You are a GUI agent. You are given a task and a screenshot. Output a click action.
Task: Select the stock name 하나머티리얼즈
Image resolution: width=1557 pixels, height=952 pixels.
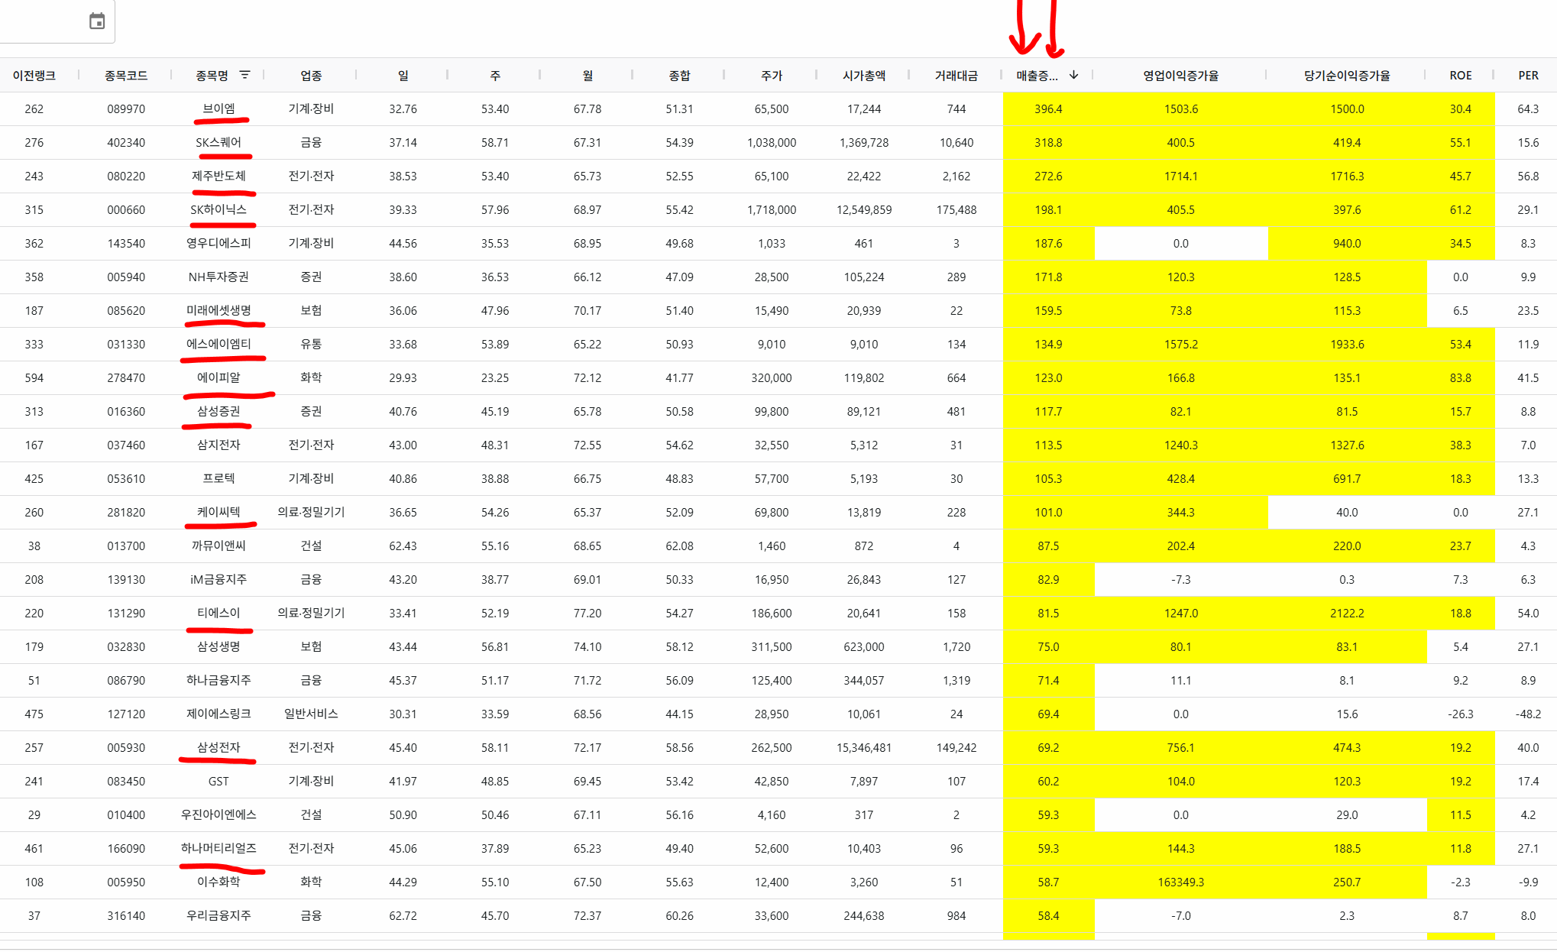(218, 849)
